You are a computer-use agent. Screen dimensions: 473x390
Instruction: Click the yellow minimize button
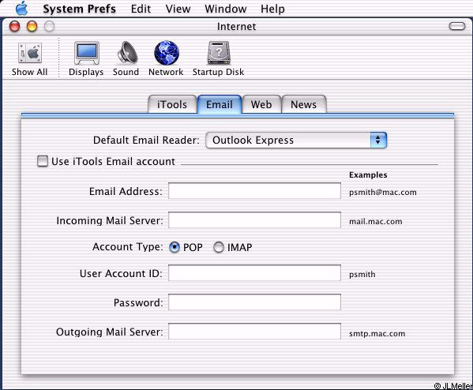(x=32, y=27)
